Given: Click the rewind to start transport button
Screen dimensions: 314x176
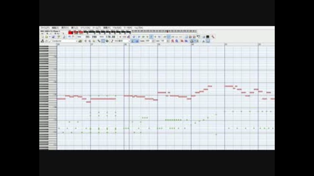Looking at the screenshot, I should 139,37.
